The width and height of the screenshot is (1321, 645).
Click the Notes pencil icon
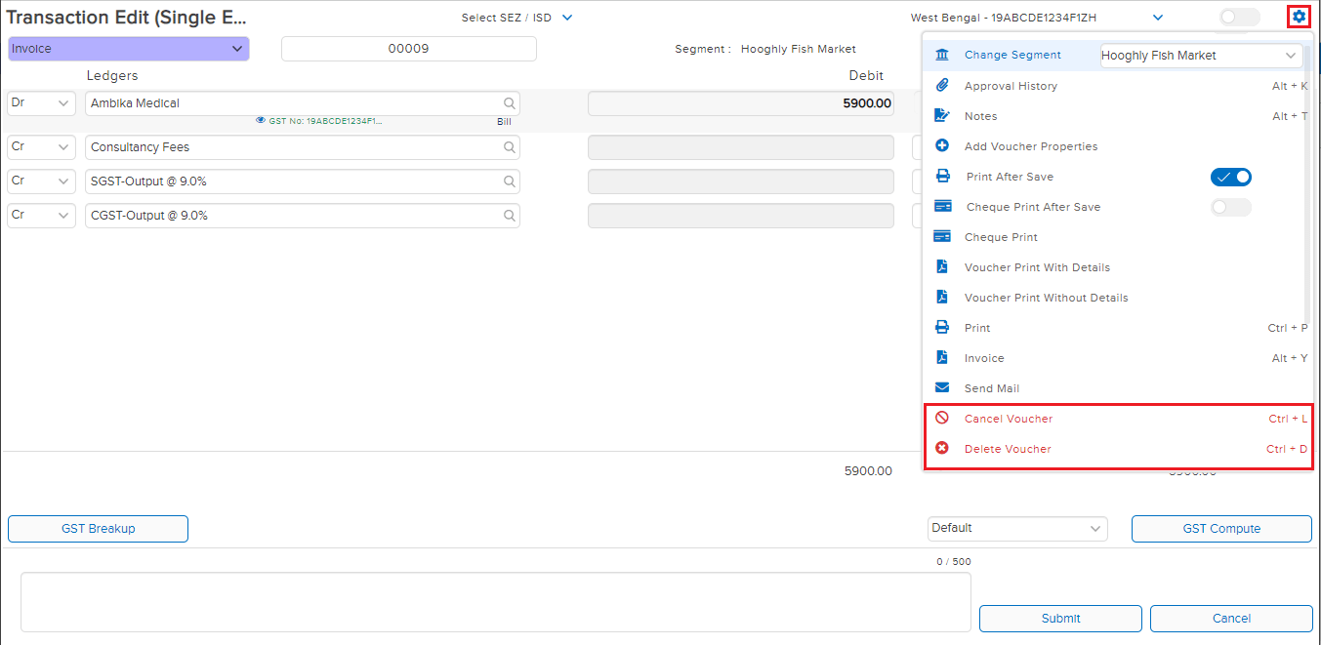(x=942, y=116)
